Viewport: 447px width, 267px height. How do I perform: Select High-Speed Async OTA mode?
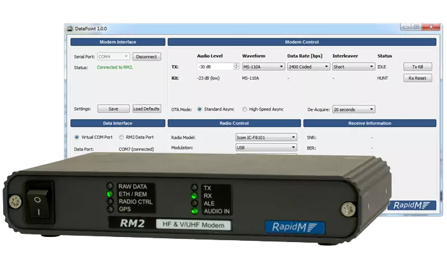[x=245, y=109]
